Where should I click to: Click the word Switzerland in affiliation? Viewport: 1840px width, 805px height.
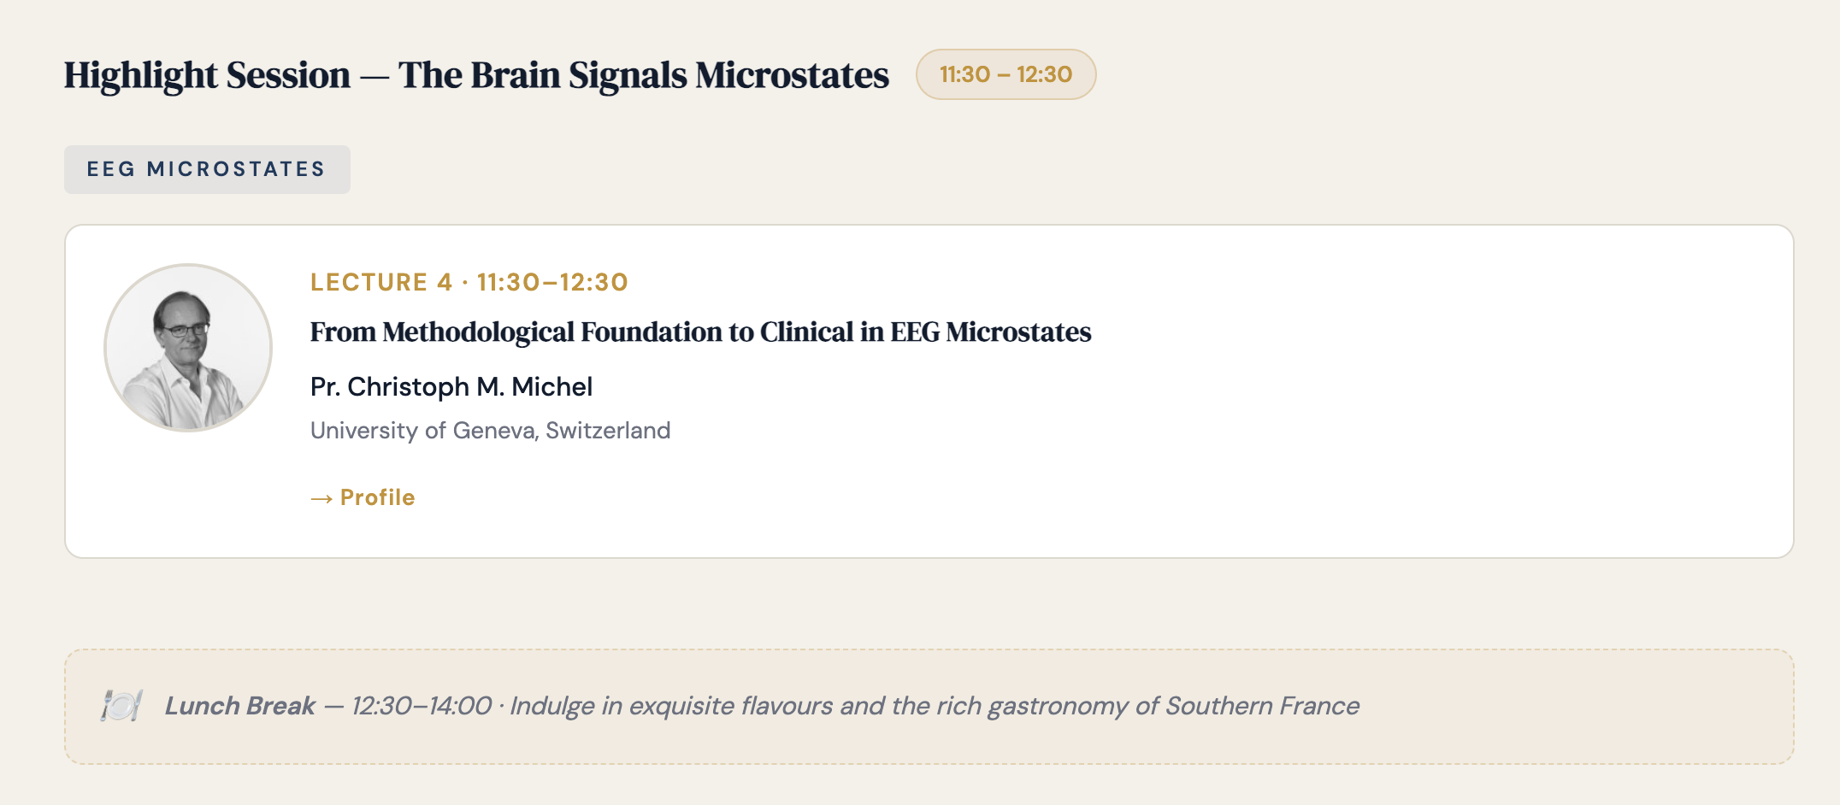pos(608,430)
